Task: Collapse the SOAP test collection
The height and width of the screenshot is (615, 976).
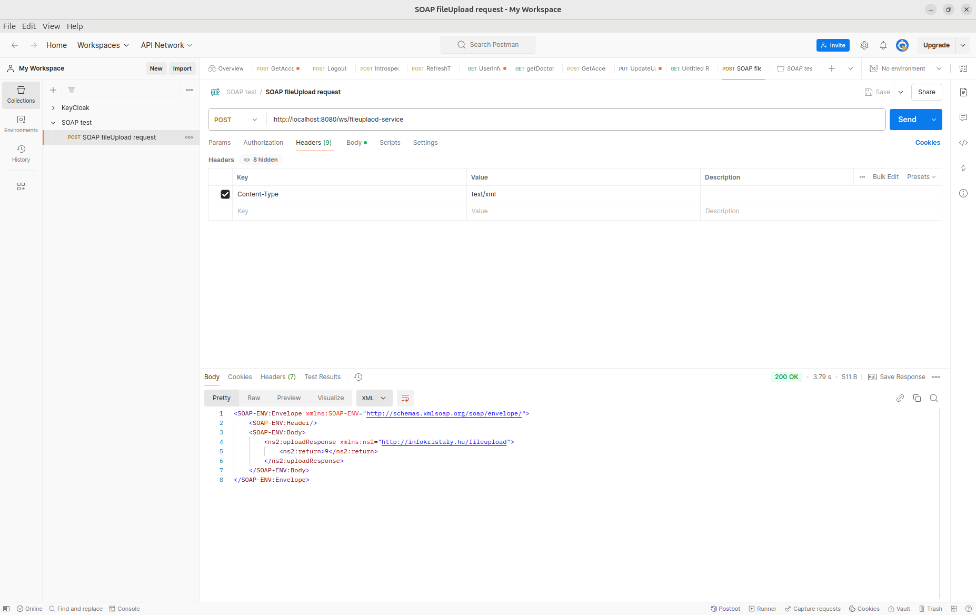Action: (53, 123)
